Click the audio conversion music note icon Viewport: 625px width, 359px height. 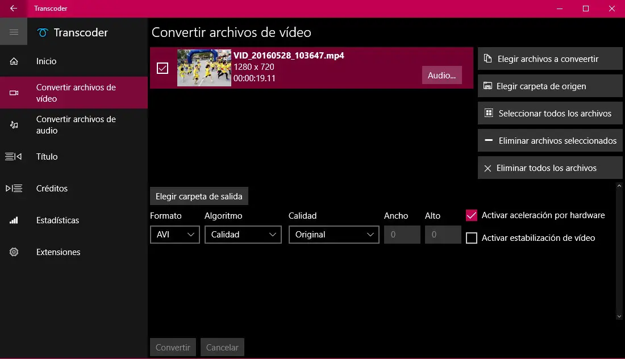[14, 125]
